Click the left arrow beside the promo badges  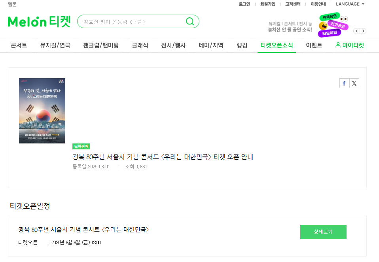356,30
